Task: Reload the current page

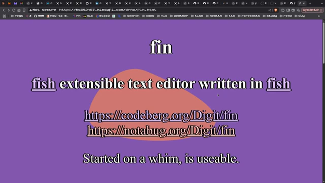Action: point(14,10)
